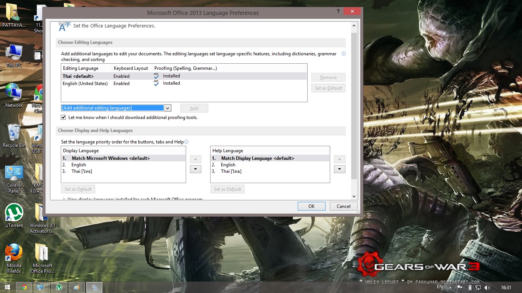The height and width of the screenshot is (293, 522).
Task: Show hidden system tray icons
Action: click(x=451, y=287)
